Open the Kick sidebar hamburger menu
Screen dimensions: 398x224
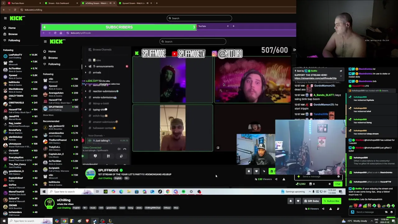click(5, 18)
